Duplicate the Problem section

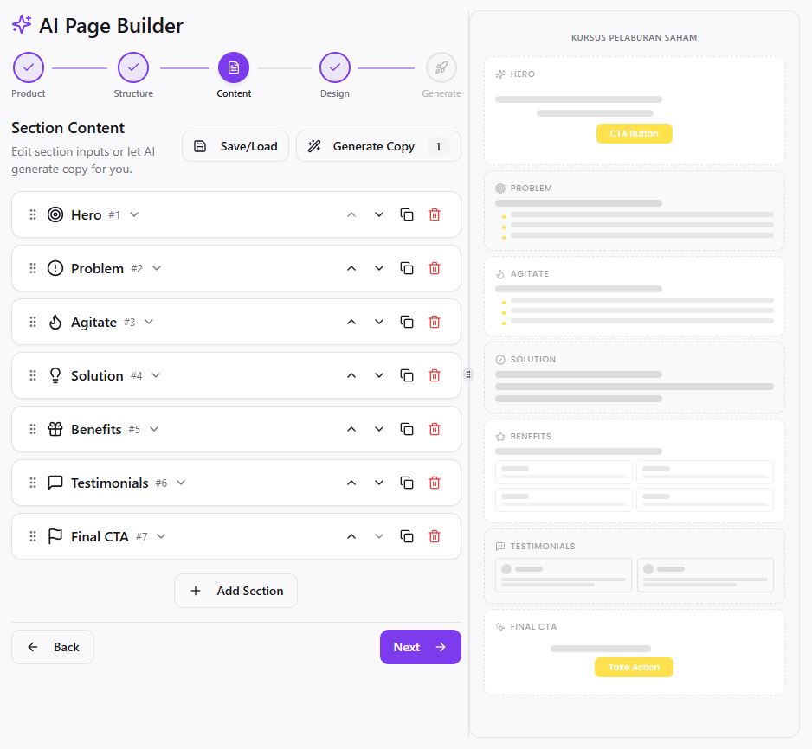[x=407, y=268]
